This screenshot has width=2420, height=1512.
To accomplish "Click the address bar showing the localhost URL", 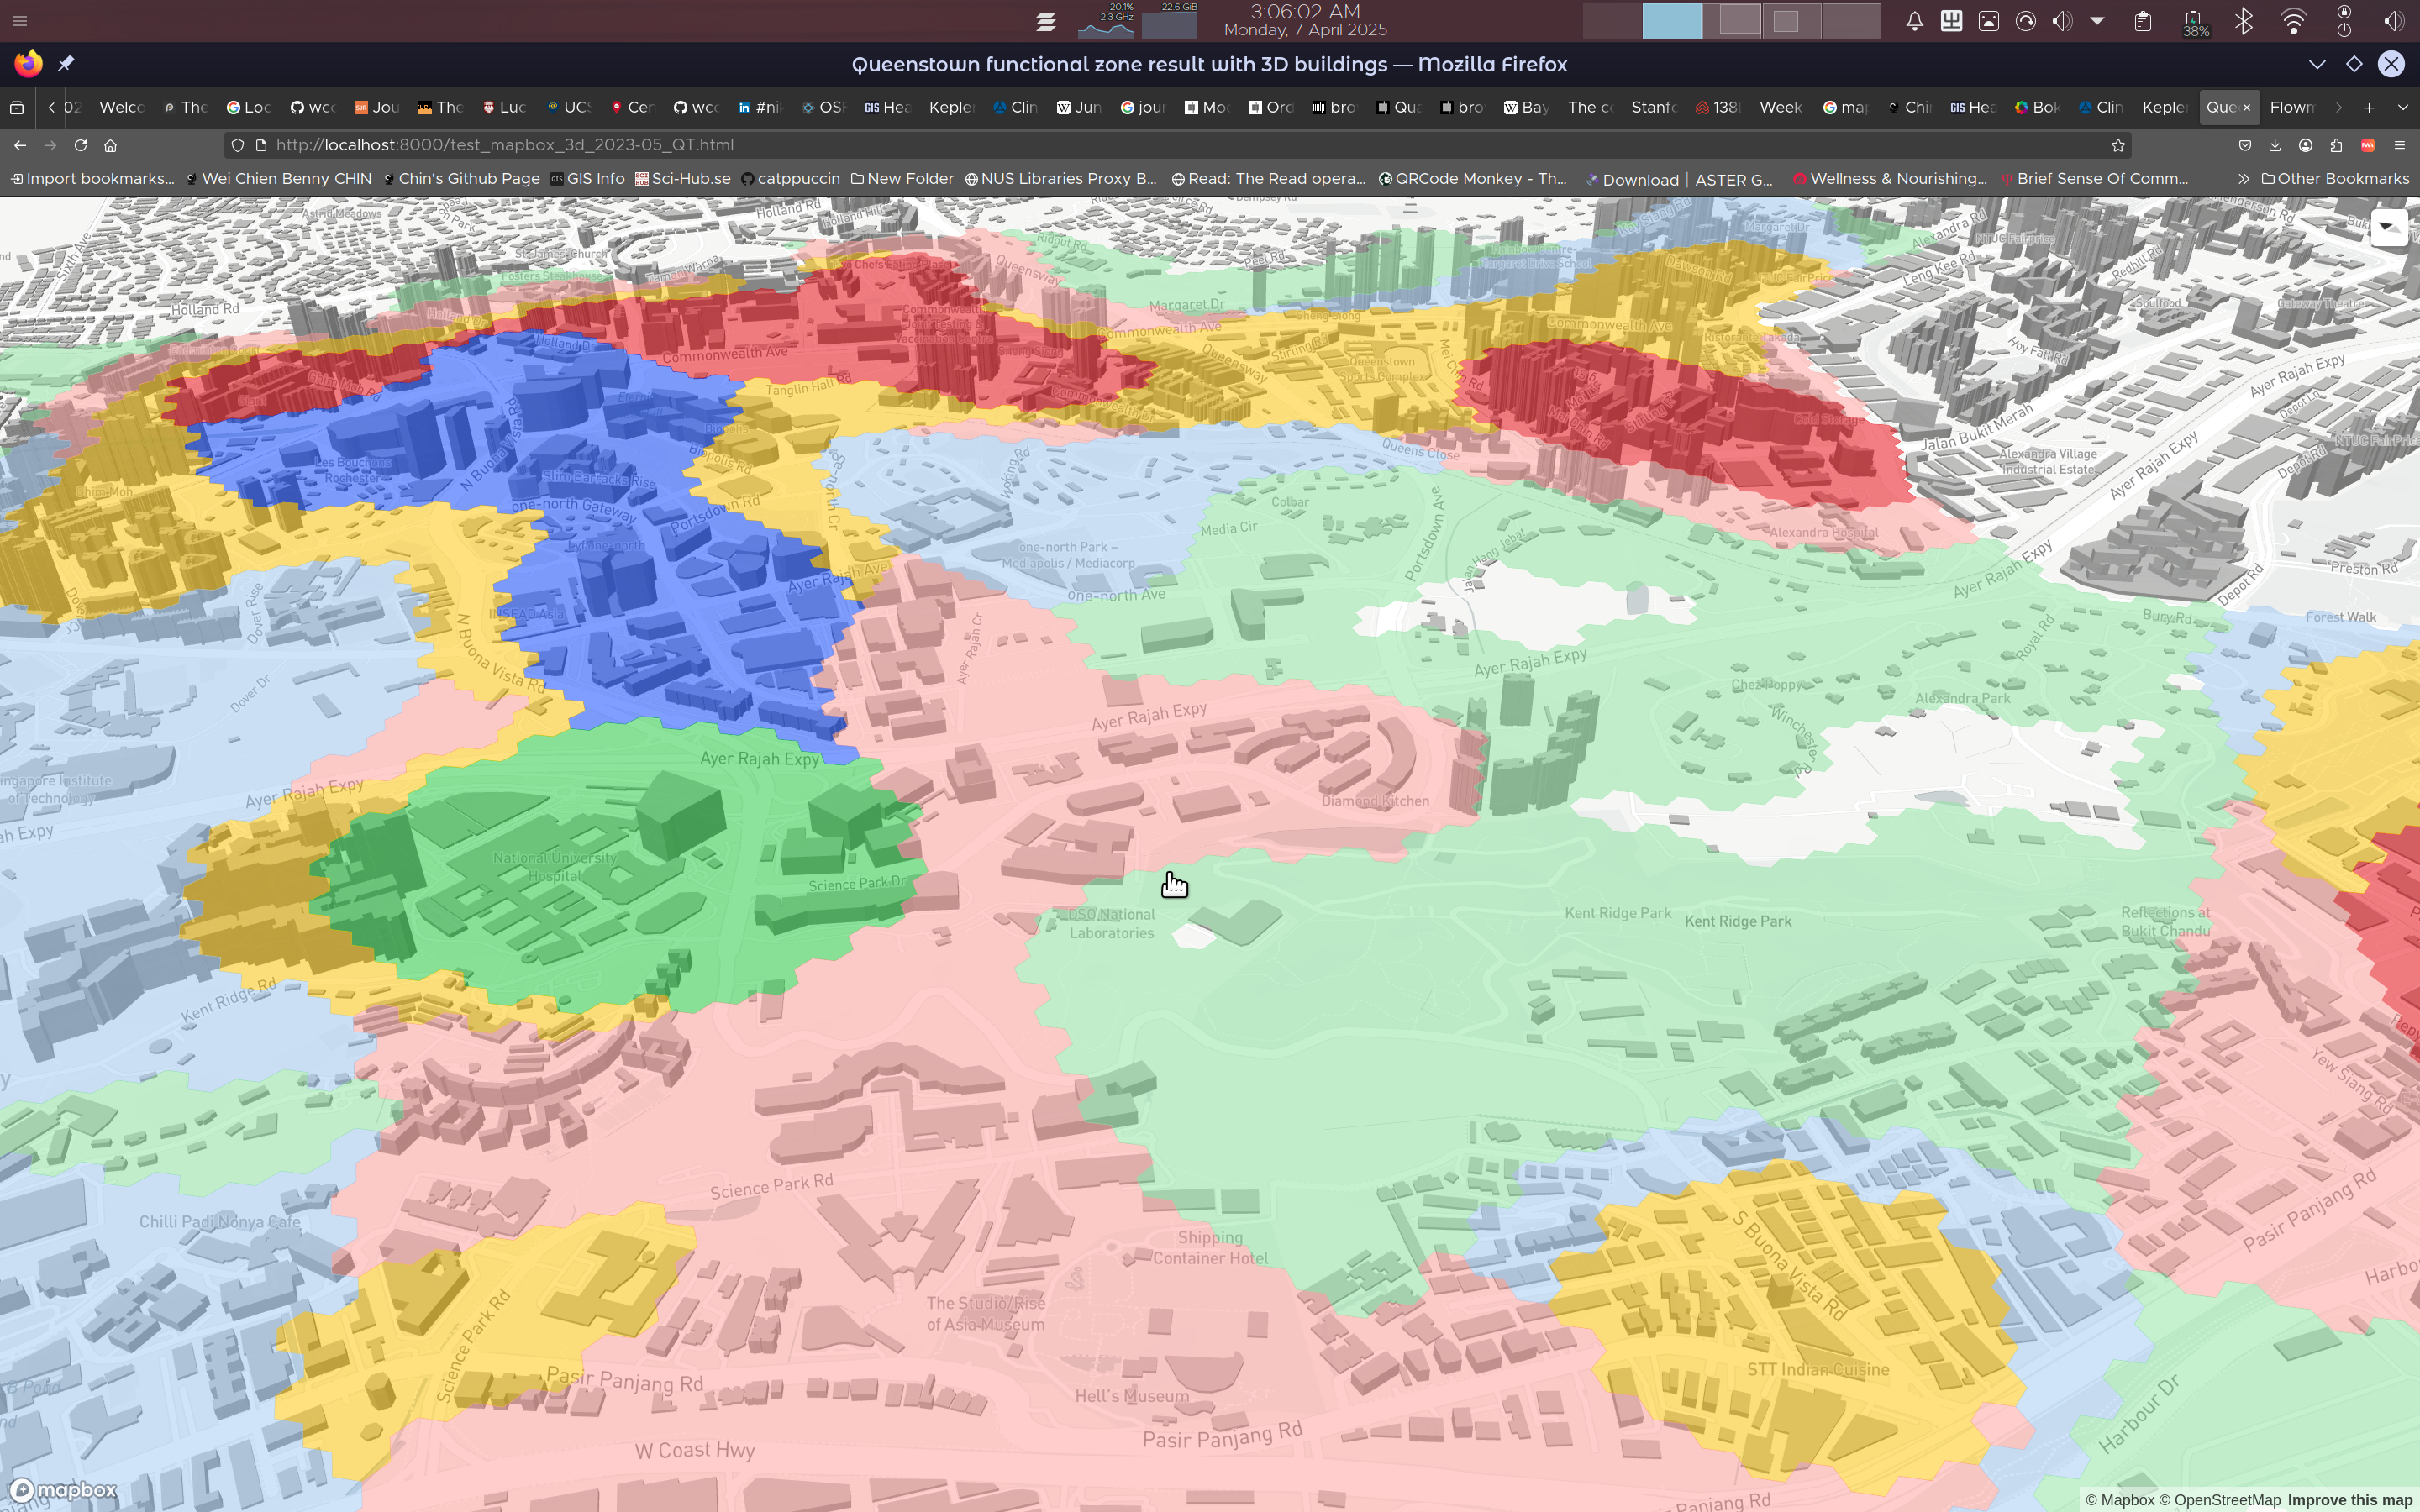I will coord(700,145).
